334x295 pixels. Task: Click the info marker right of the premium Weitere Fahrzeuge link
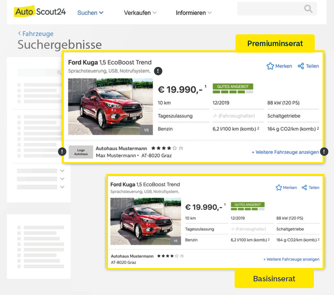[324, 152]
